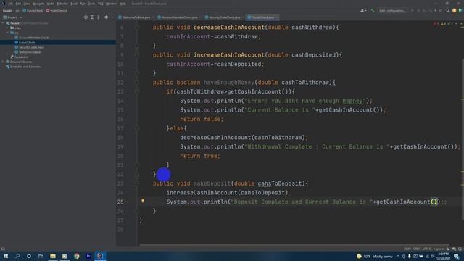Click the misspelled word Mopney on line 14

tap(352, 101)
